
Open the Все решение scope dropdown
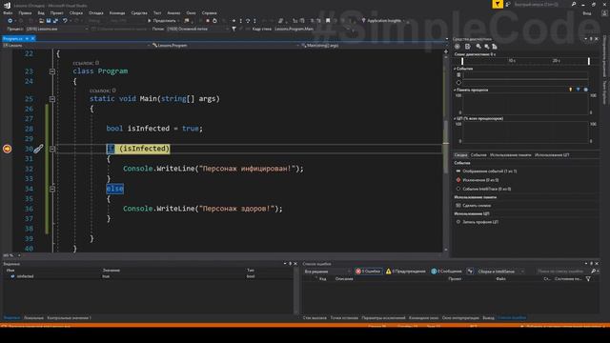[328, 271]
